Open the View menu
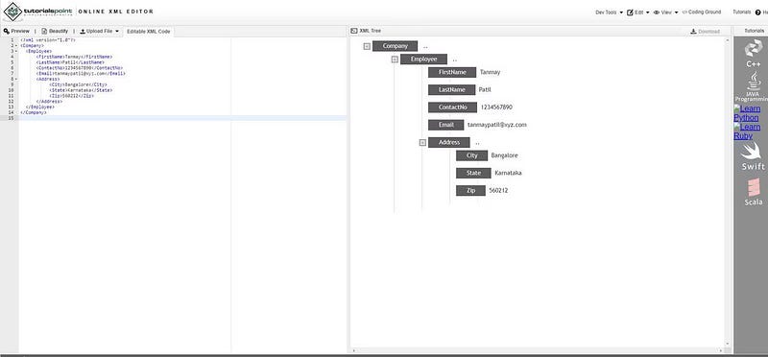 [x=665, y=12]
